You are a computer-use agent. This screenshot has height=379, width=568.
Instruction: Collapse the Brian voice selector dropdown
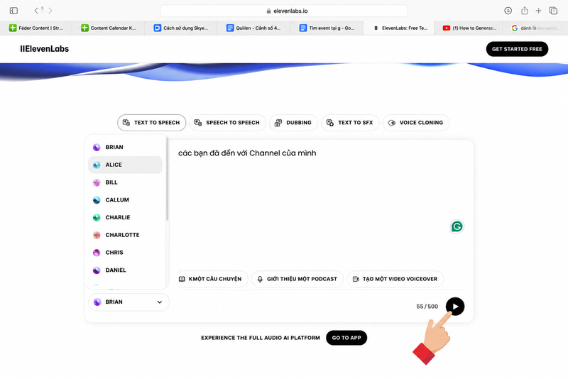point(129,302)
